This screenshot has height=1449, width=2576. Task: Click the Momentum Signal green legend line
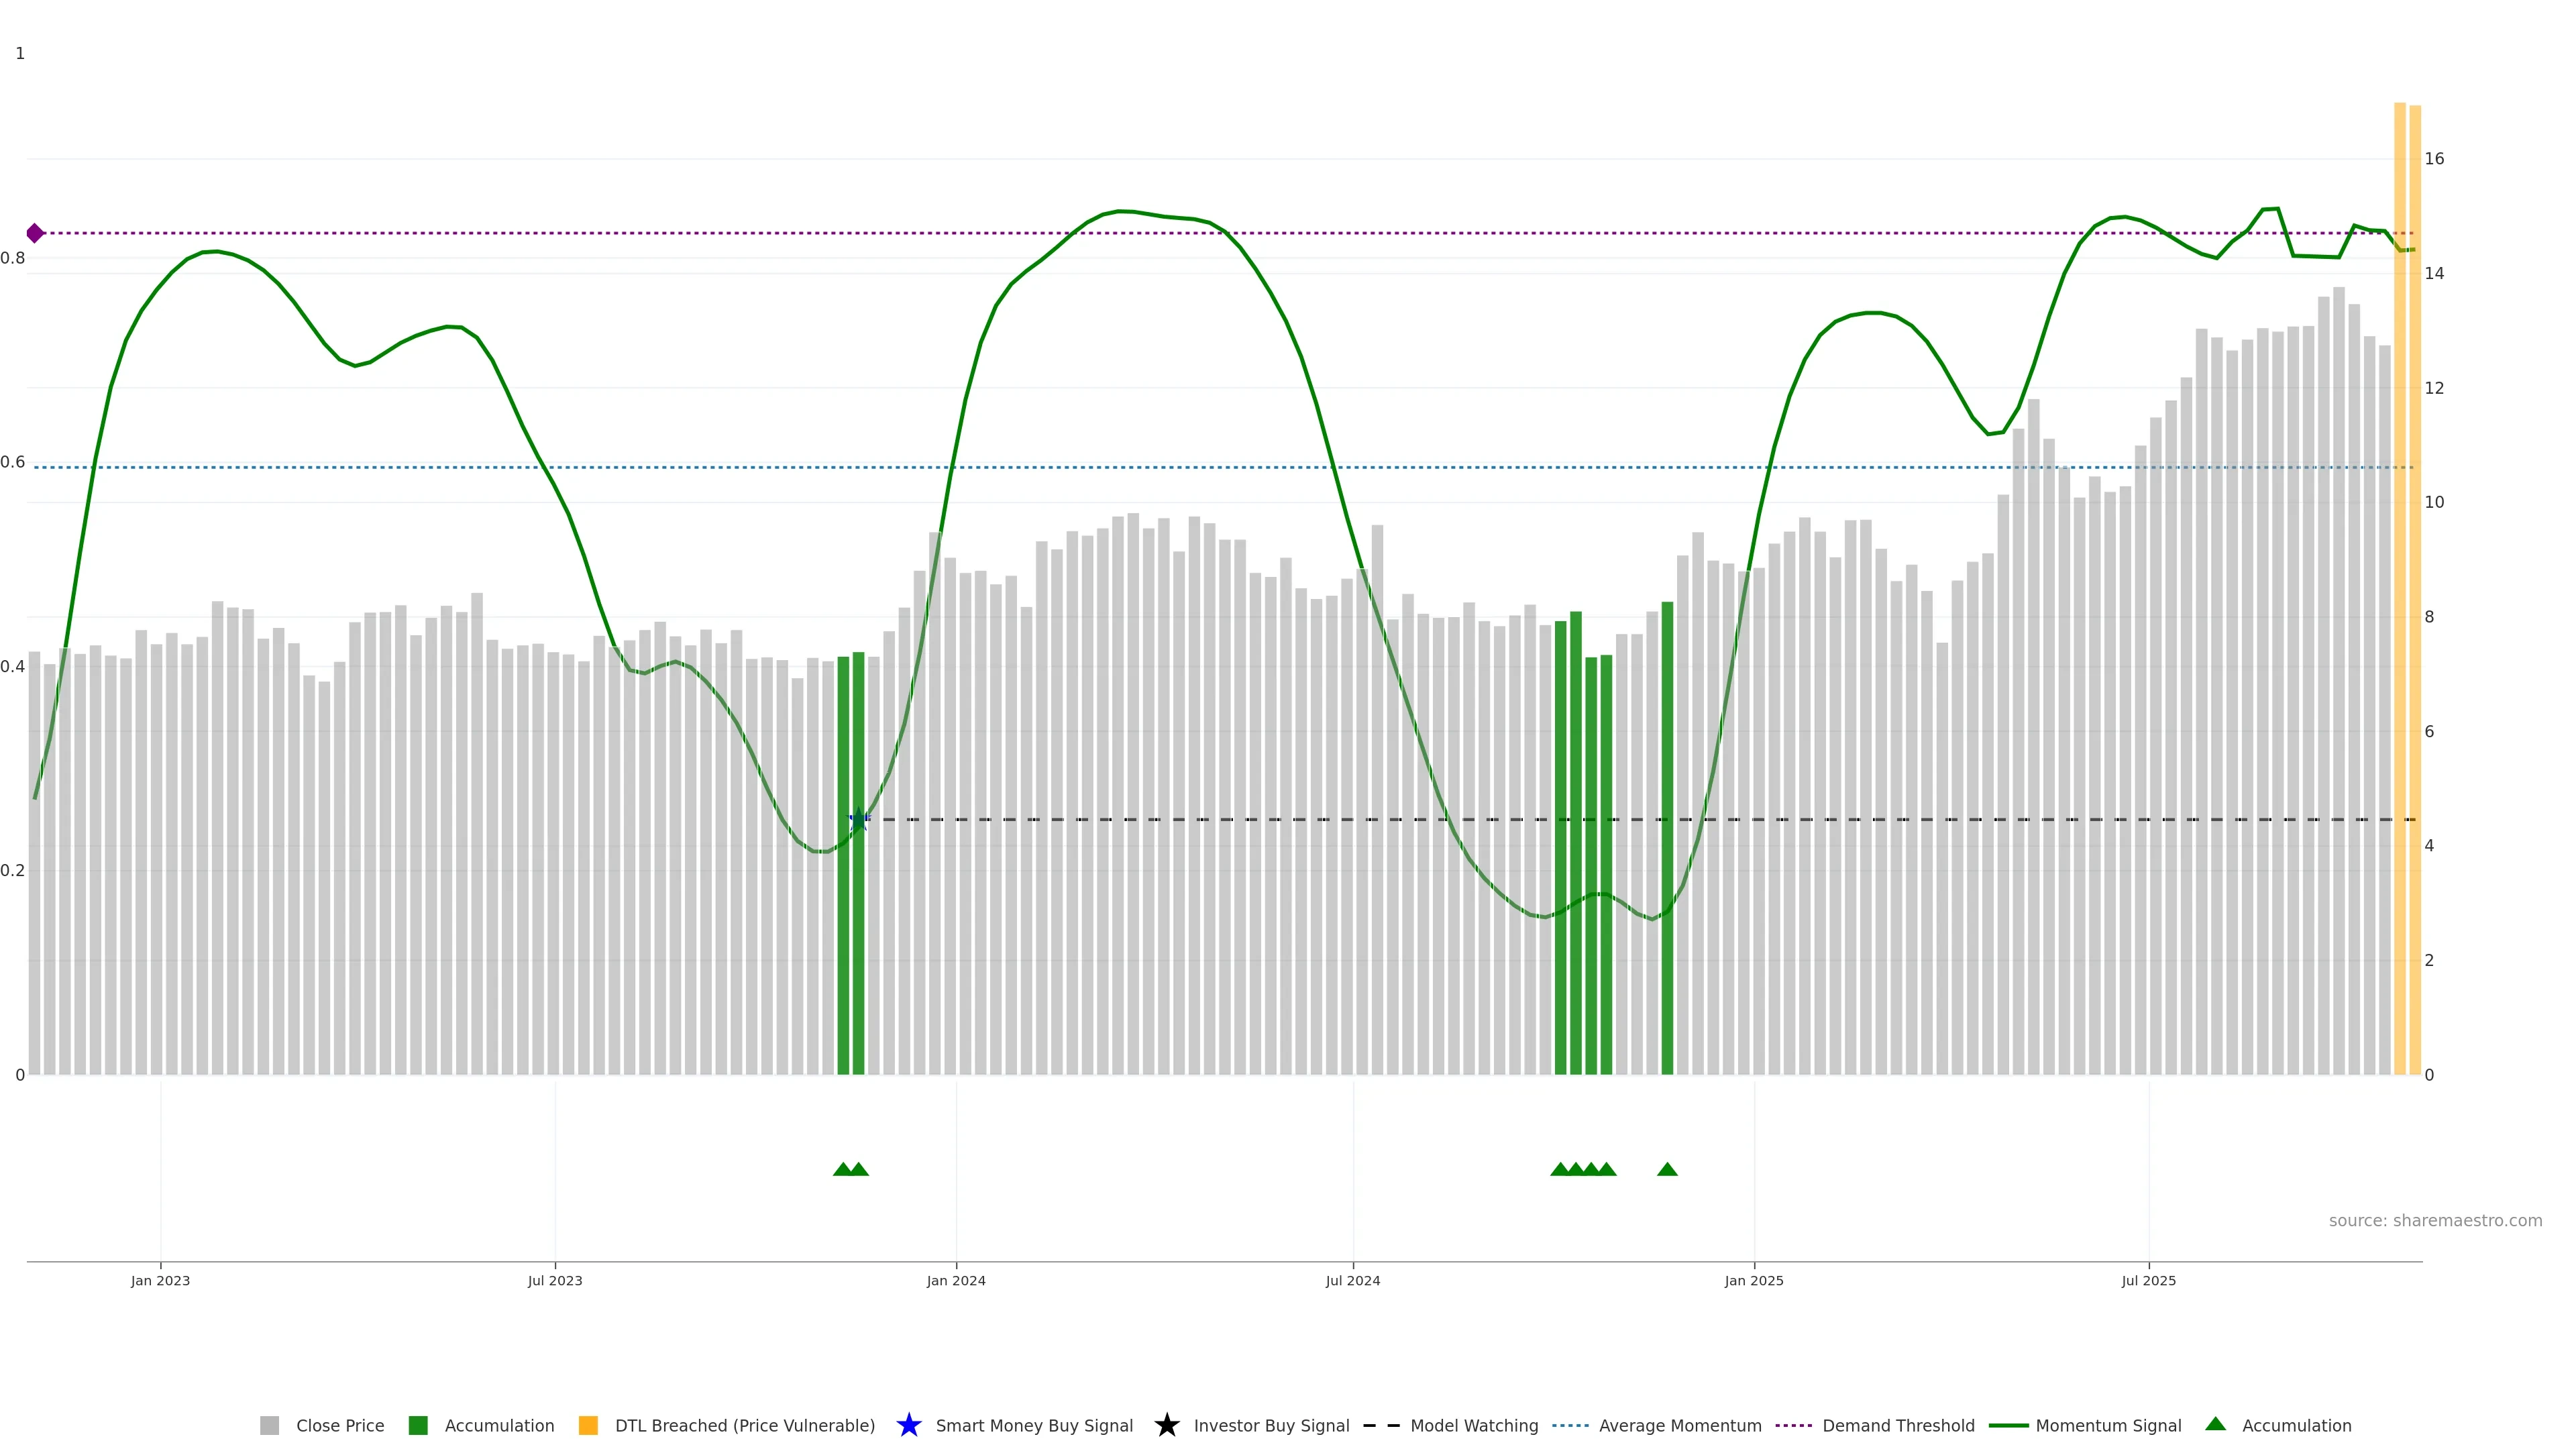coord(2008,1425)
